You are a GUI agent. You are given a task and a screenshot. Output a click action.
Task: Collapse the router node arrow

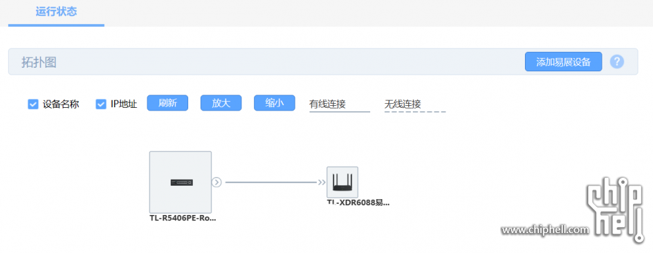click(217, 182)
